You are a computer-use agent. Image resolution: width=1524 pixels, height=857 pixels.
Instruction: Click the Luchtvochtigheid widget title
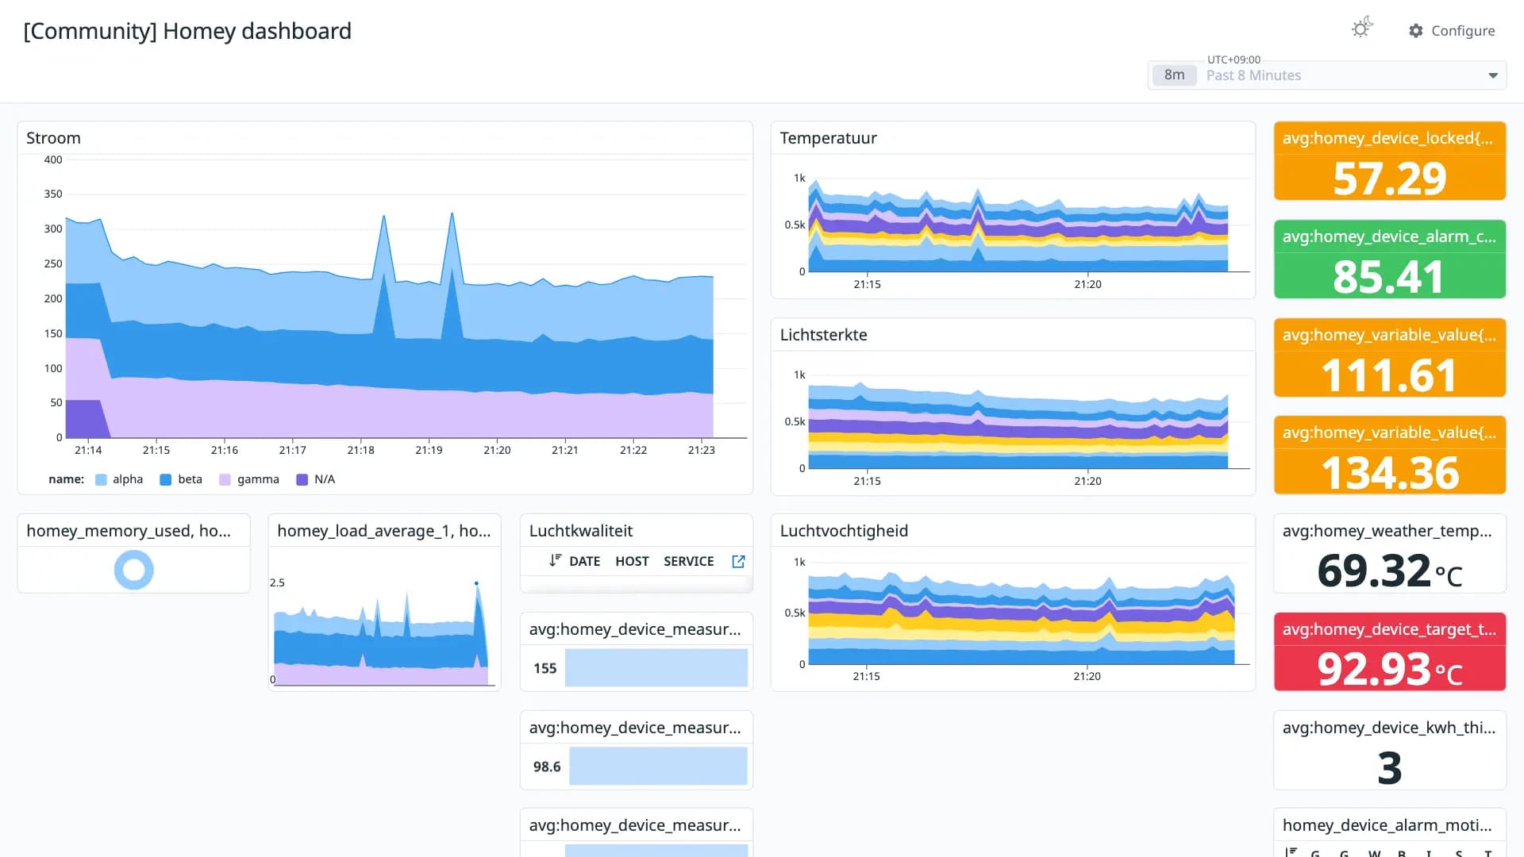click(x=844, y=531)
